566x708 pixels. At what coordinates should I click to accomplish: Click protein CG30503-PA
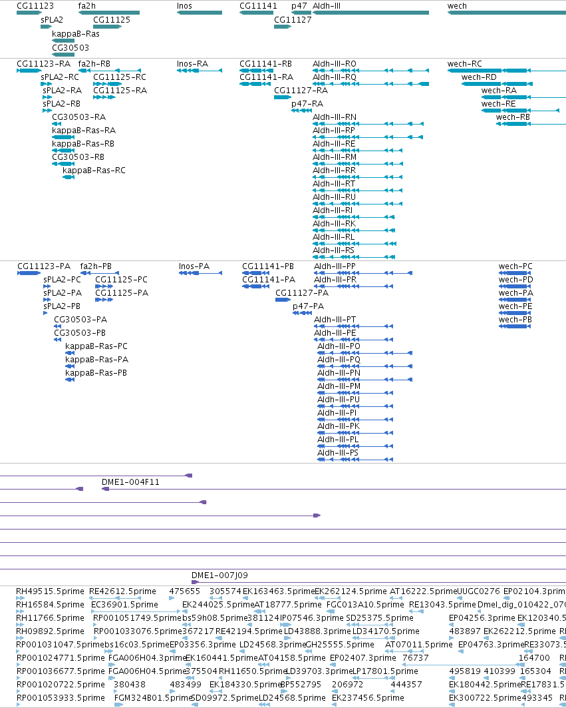pyautogui.click(x=80, y=320)
